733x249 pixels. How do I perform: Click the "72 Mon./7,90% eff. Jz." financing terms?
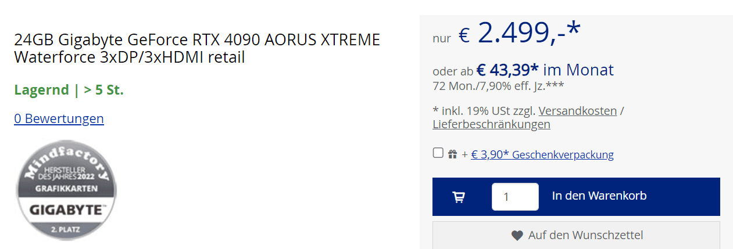click(x=498, y=86)
